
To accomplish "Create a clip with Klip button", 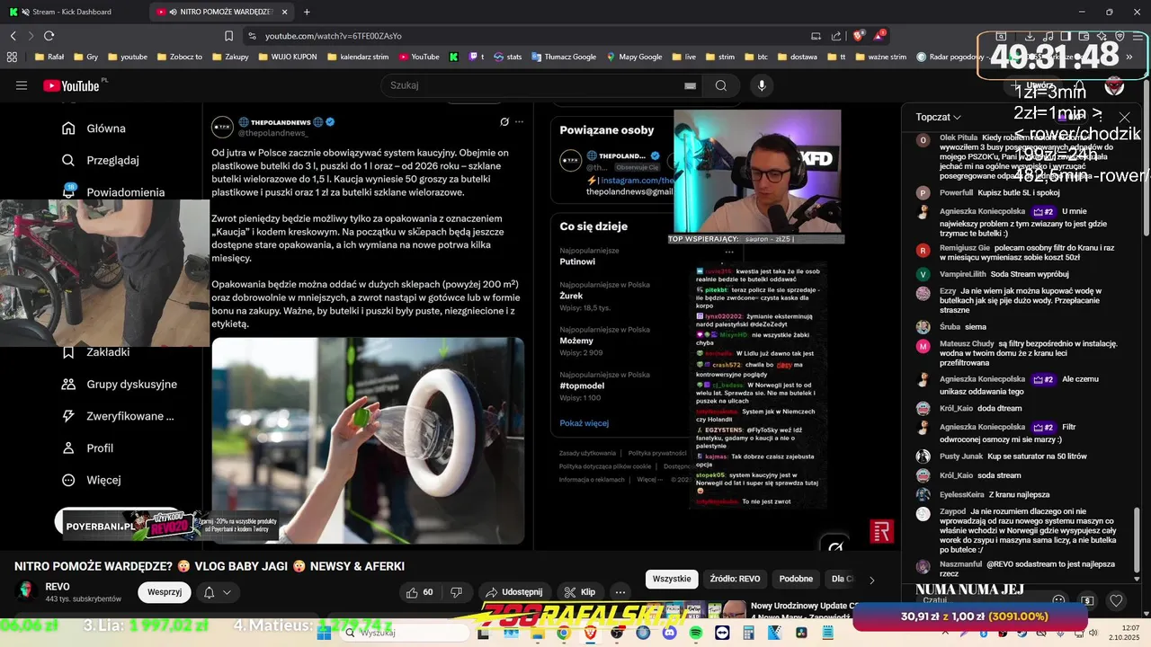I will pyautogui.click(x=579, y=592).
